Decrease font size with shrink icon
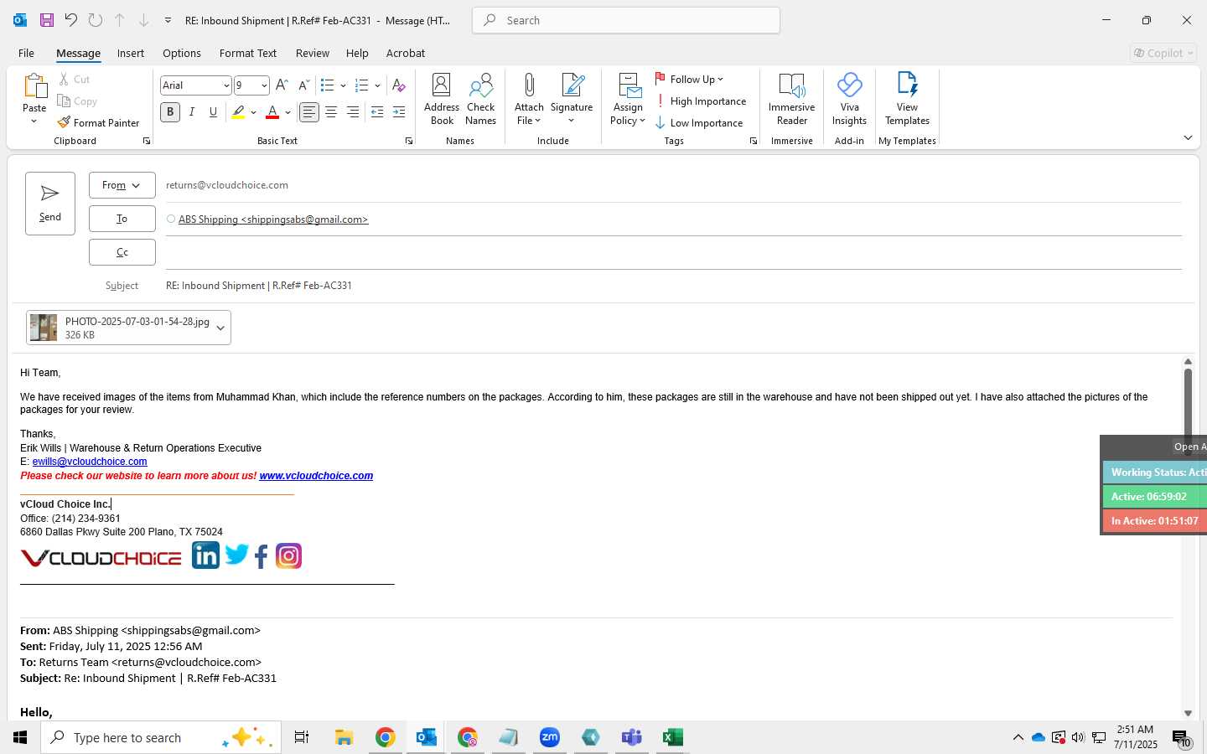Viewport: 1207px width, 754px height. click(x=303, y=85)
